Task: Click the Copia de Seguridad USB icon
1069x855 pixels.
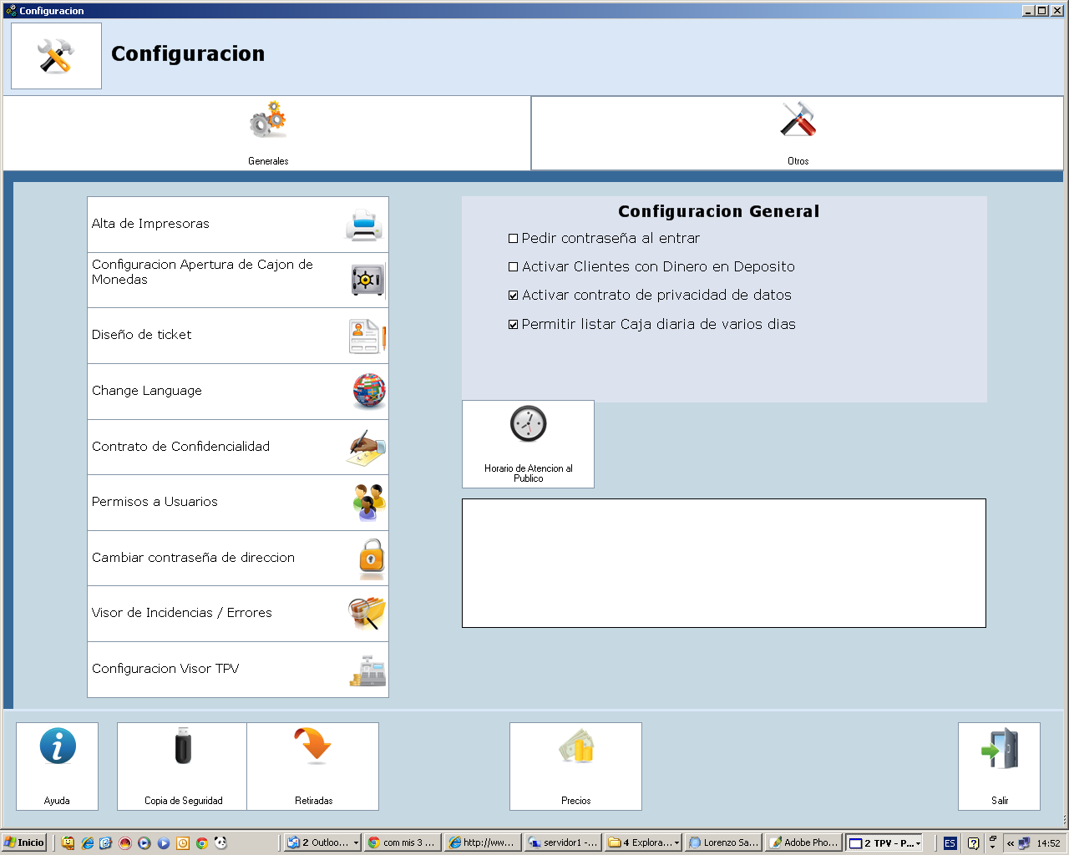Action: point(183,746)
